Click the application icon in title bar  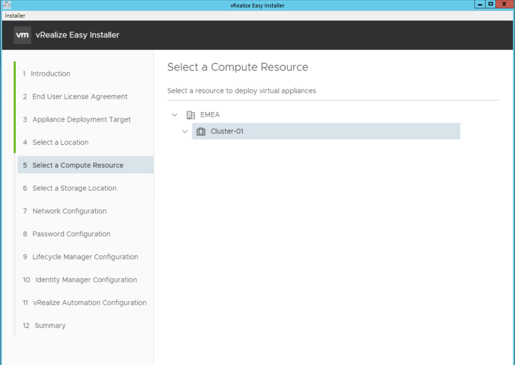(x=7, y=5)
